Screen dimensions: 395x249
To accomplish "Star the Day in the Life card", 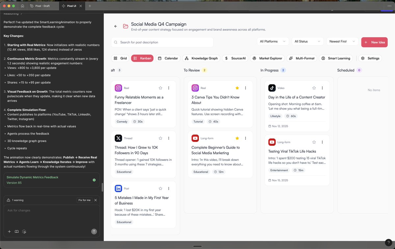I will (314, 88).
